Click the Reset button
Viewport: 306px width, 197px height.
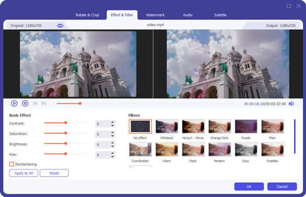click(54, 173)
